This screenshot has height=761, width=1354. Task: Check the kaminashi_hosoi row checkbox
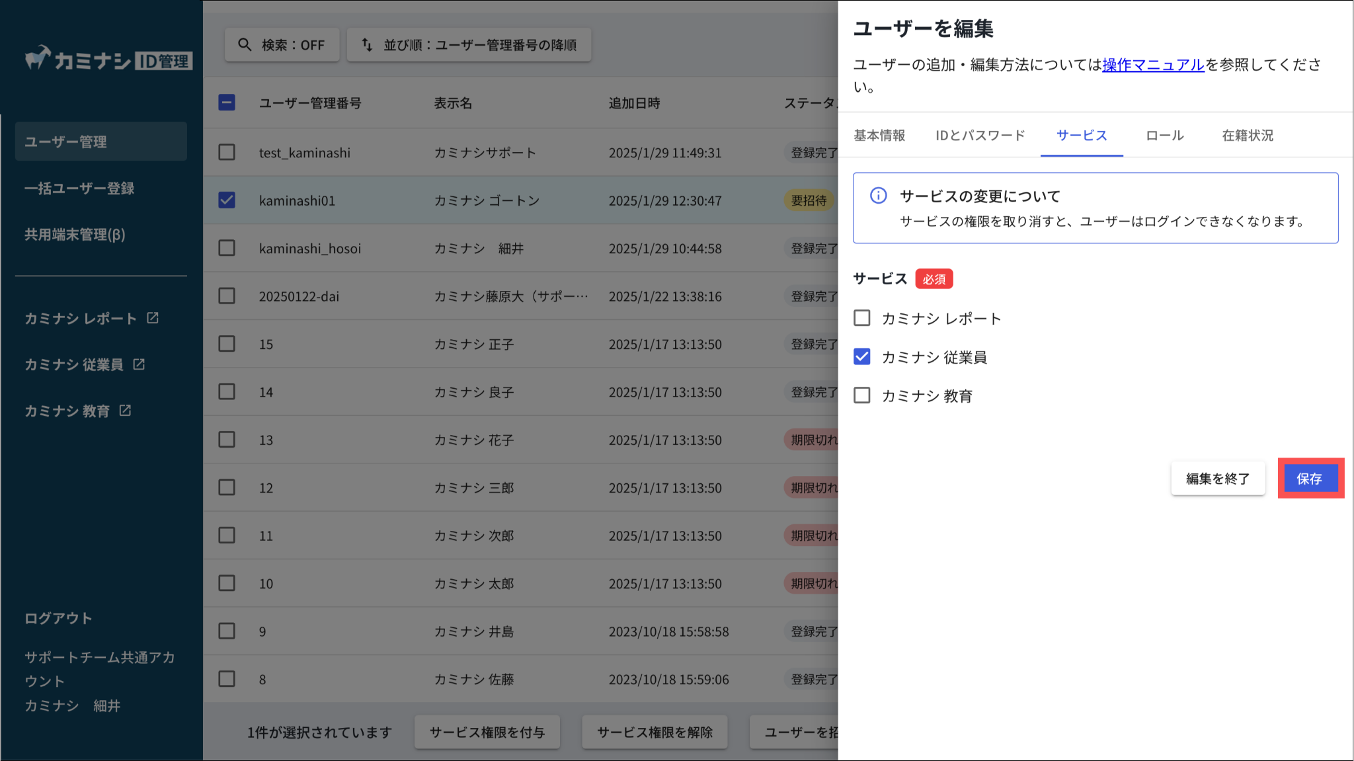click(x=227, y=248)
